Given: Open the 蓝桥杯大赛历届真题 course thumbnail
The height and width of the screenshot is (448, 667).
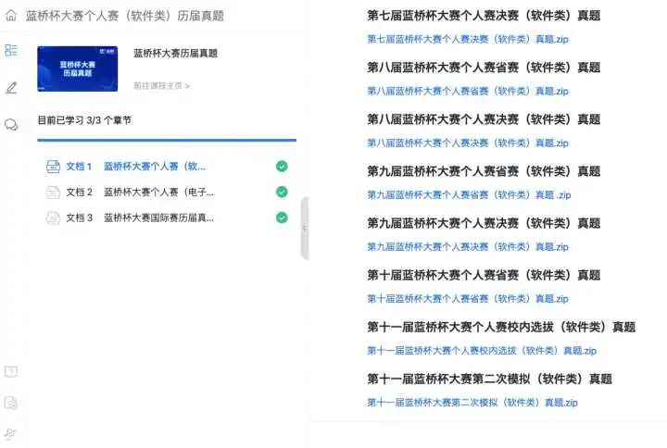Looking at the screenshot, I should click(78, 68).
